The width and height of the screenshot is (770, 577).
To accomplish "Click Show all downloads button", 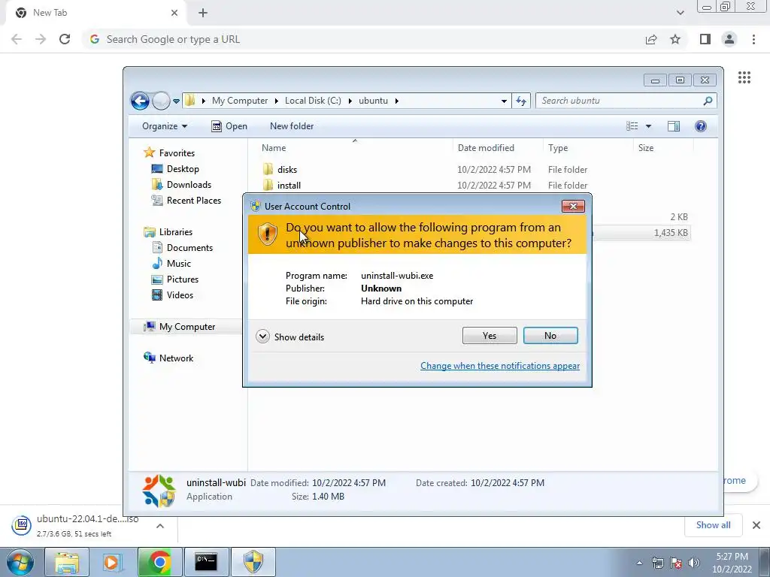I will pos(713,525).
